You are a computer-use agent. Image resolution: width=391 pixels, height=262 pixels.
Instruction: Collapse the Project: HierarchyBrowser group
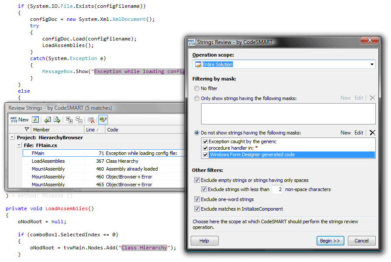[x=12, y=137]
